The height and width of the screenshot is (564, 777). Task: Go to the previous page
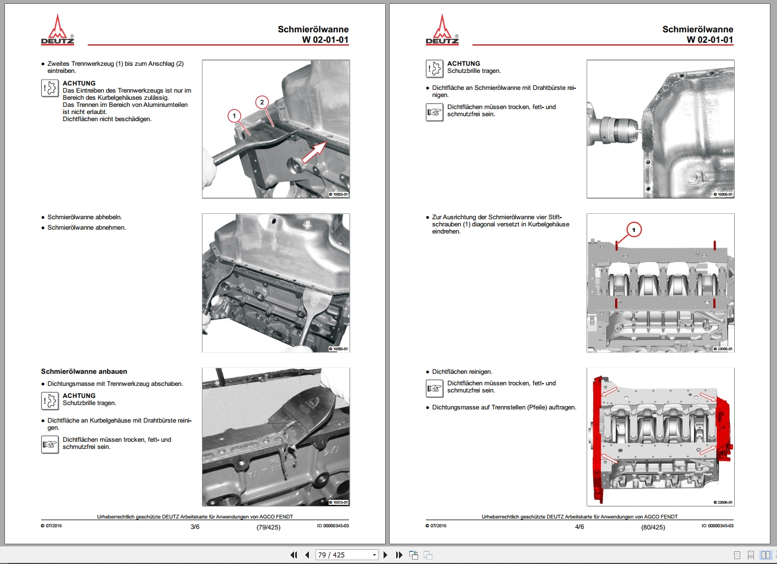[x=307, y=555]
